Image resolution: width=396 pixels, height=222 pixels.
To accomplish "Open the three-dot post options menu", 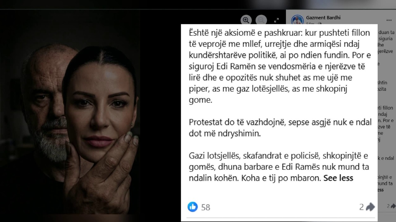I will coord(388,20).
